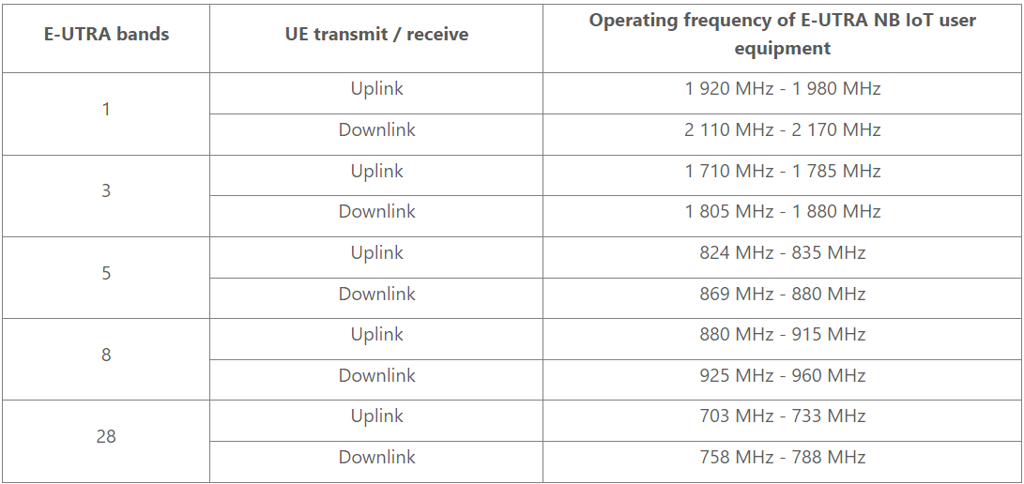Click the band 3 cell

coord(106,190)
